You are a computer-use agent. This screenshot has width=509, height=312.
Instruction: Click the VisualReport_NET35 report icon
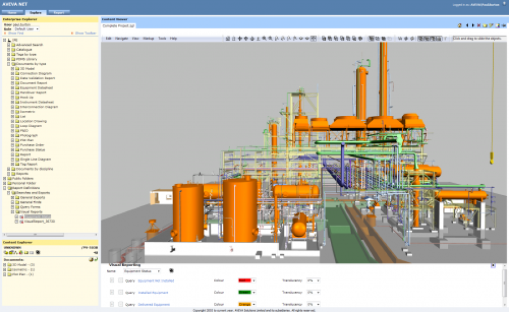pyautogui.click(x=21, y=222)
